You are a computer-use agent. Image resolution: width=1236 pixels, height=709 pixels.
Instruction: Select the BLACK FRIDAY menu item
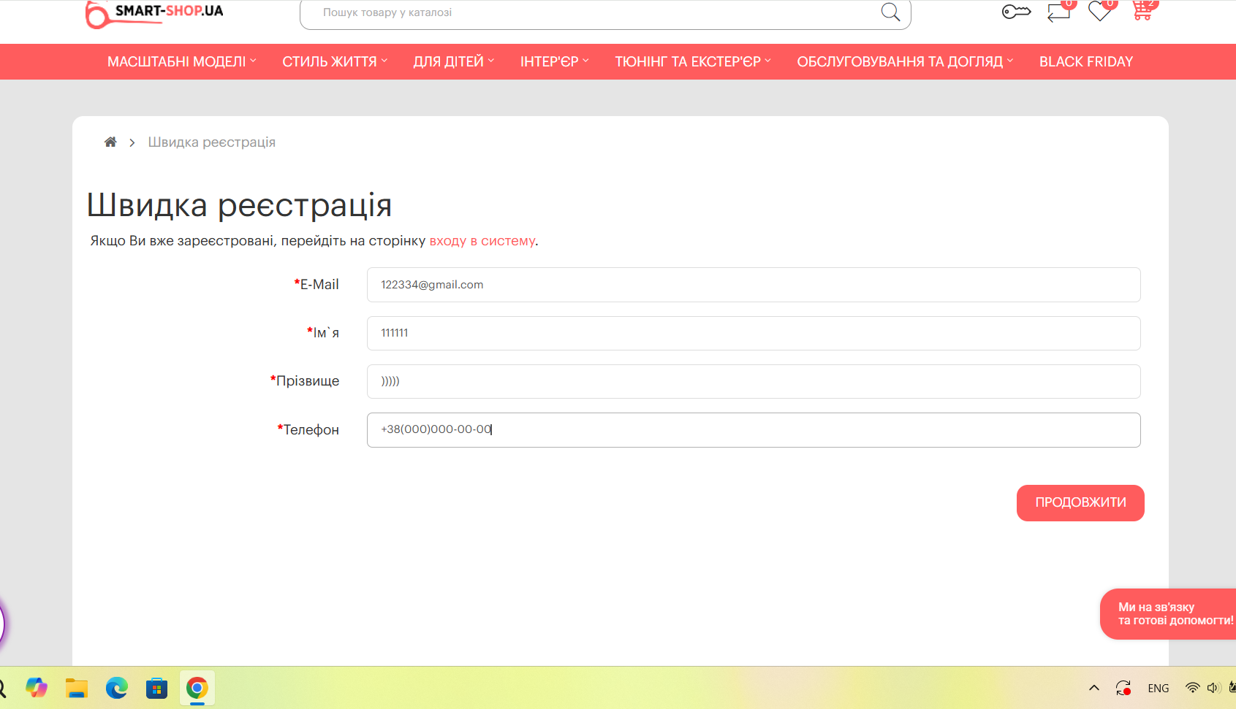(1085, 62)
